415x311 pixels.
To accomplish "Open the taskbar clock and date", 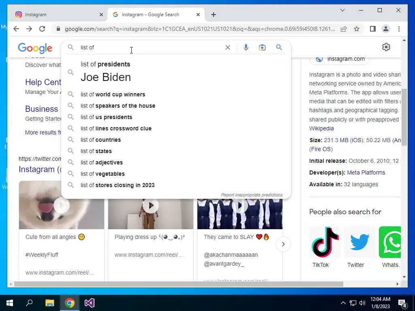I will 380,303.
